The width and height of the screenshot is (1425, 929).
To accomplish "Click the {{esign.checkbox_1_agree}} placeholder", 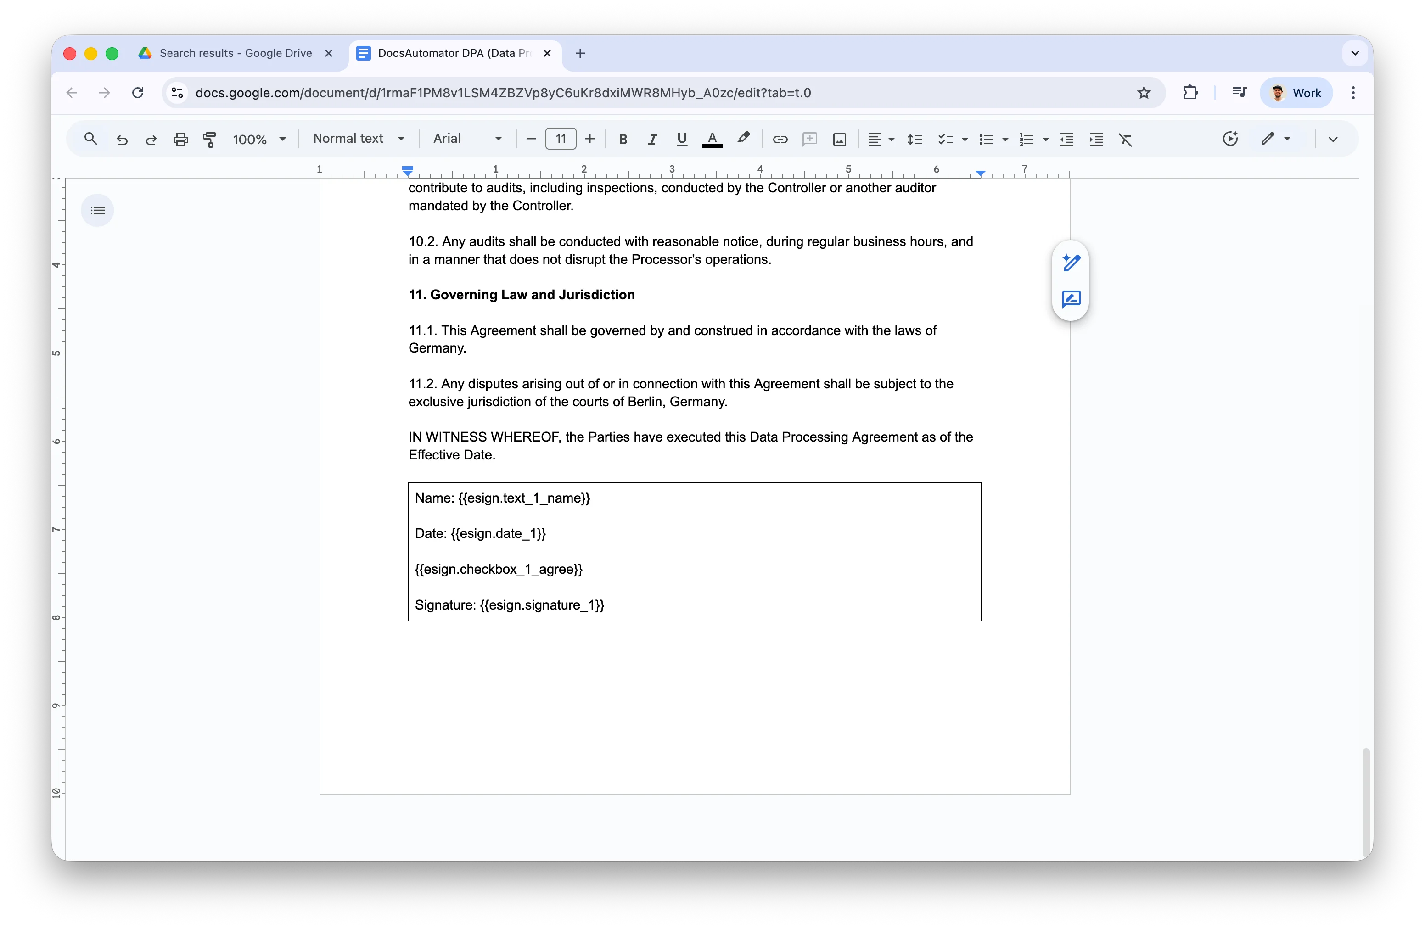I will coord(499,569).
